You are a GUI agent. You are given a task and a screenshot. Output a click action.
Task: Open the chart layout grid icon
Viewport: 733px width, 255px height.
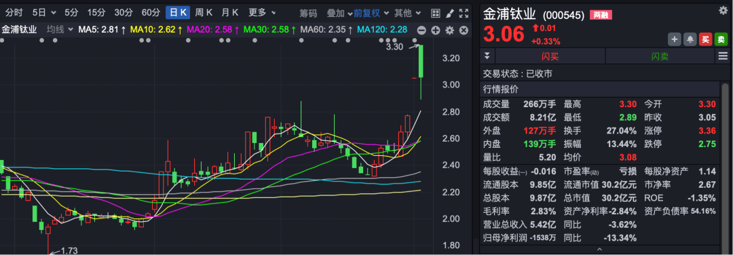(435, 13)
